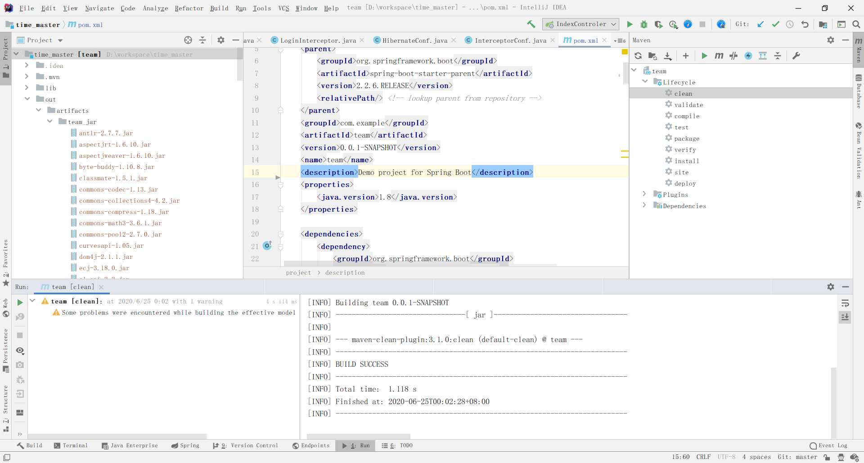Open the IndexControler run configuration dropdown
This screenshot has width=864, height=463.
(580, 24)
